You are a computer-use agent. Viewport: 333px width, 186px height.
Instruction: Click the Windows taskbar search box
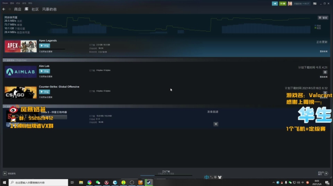38,182
